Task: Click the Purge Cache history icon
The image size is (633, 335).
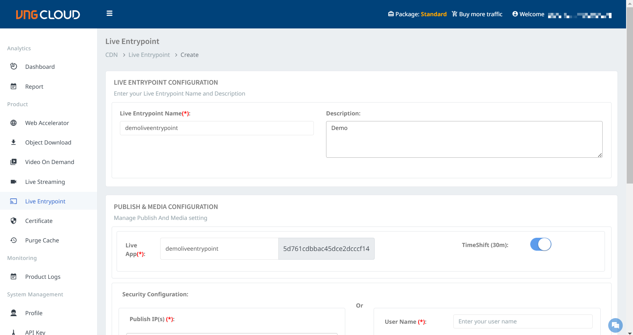Action: coord(14,240)
